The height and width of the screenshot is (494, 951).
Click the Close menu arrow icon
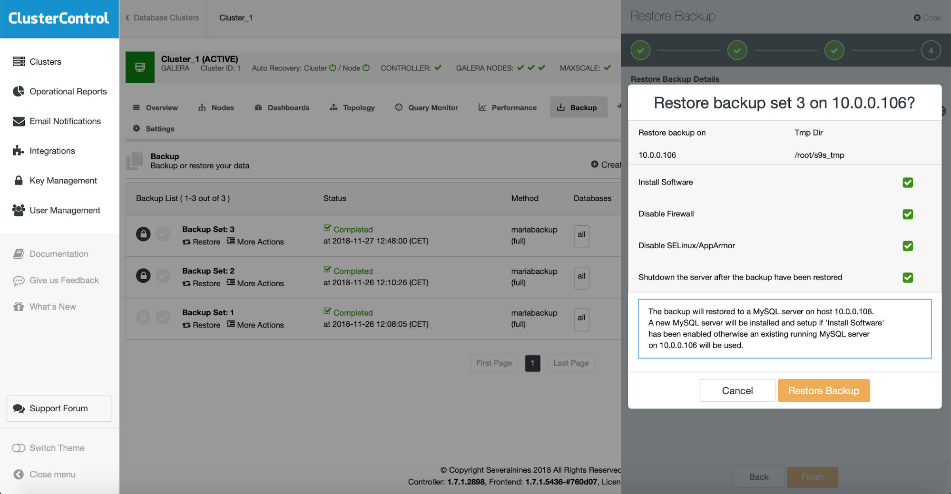pyautogui.click(x=19, y=475)
